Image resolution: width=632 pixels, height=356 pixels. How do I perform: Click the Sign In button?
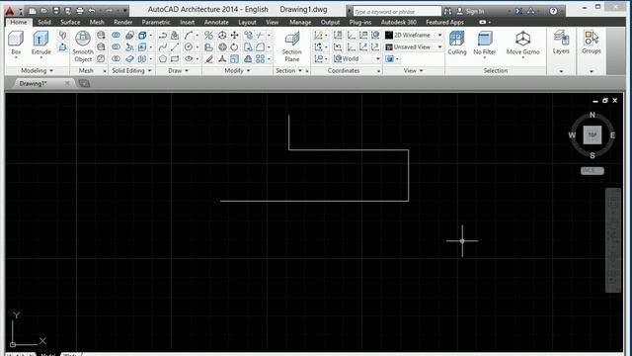click(470, 11)
